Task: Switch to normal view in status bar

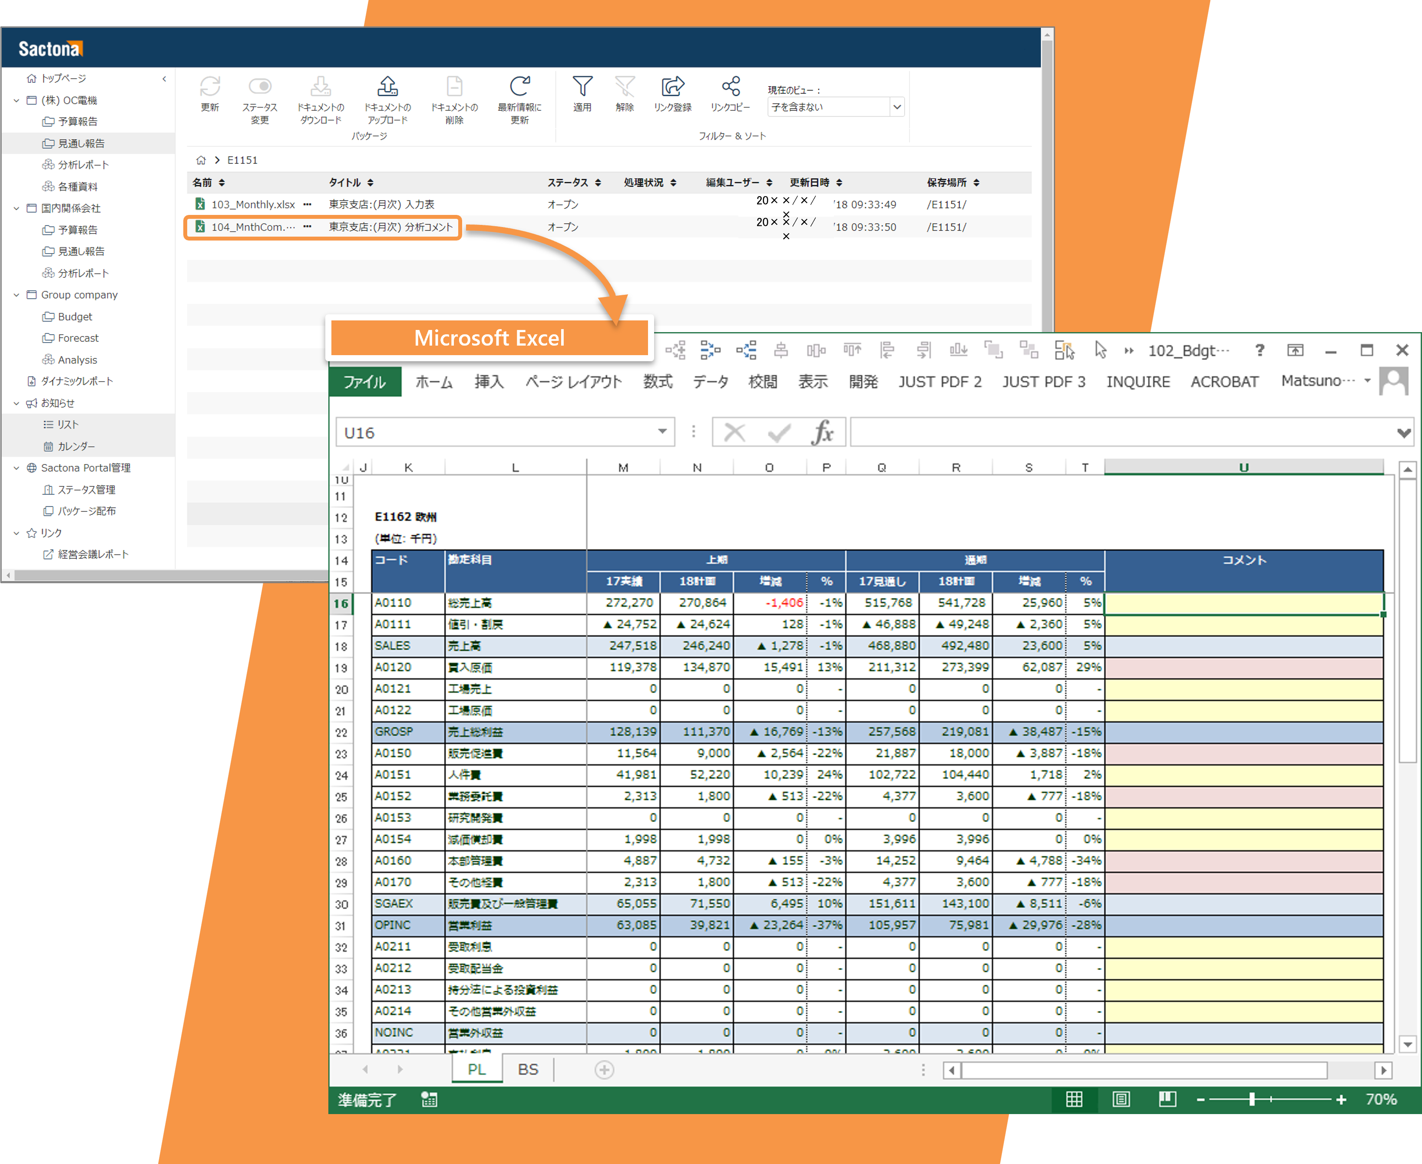Action: pos(1074,1099)
